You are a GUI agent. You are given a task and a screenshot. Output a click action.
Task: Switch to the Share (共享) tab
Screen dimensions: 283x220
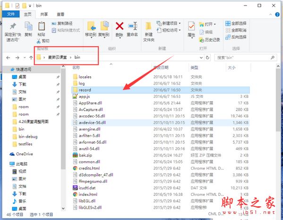(44, 14)
